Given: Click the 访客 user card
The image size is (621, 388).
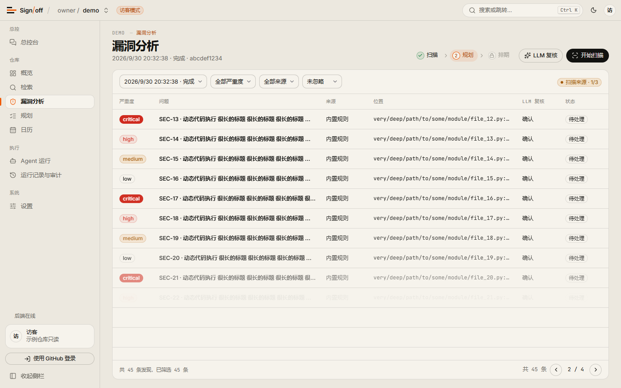Looking at the screenshot, I should tap(50, 336).
